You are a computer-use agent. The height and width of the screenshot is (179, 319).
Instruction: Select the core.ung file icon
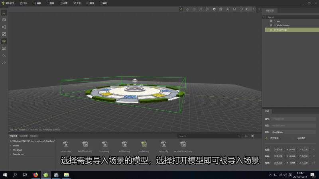pyautogui.click(x=104, y=144)
